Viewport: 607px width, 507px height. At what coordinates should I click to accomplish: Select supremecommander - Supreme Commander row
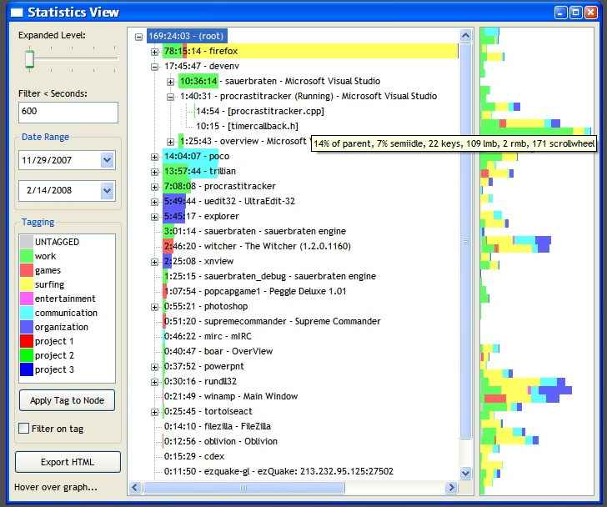pyautogui.click(x=272, y=321)
